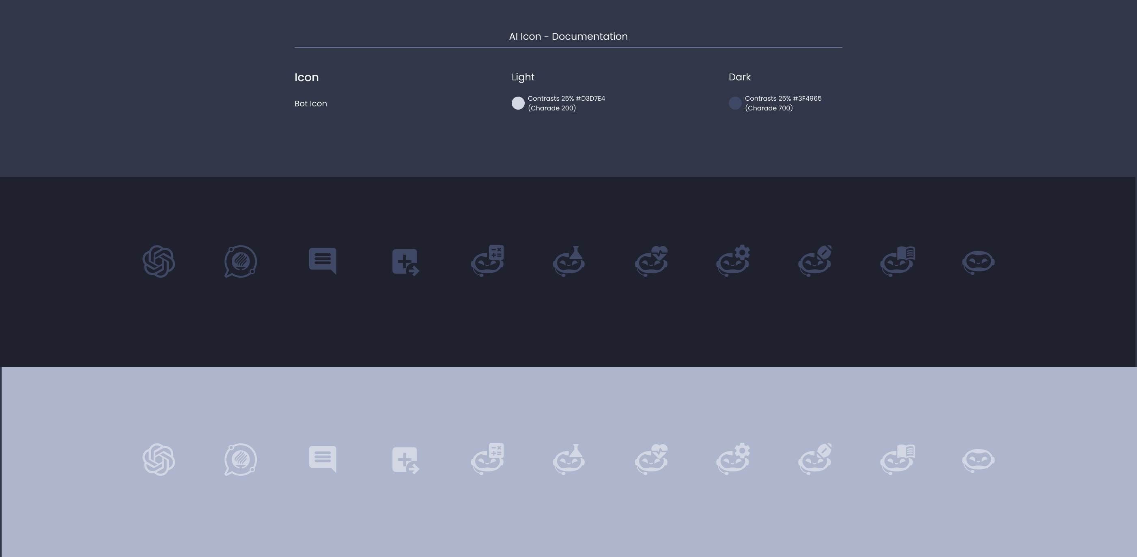
Task: Select the bot with gear icon in the dark row
Action: pyautogui.click(x=733, y=261)
